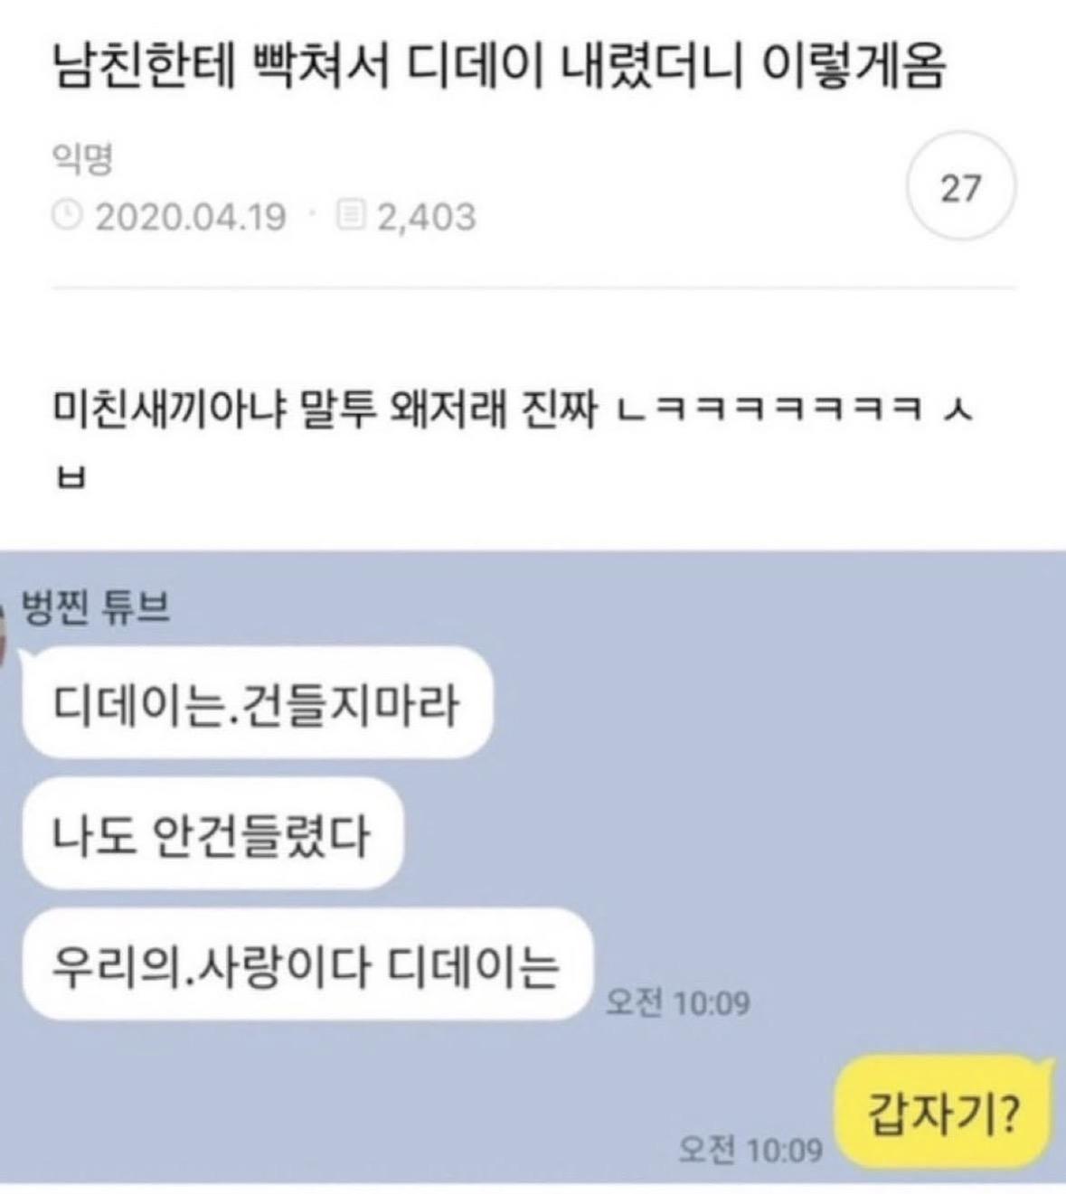Click the view count number 2,403
Screen dimensions: 1066x1194
425,217
